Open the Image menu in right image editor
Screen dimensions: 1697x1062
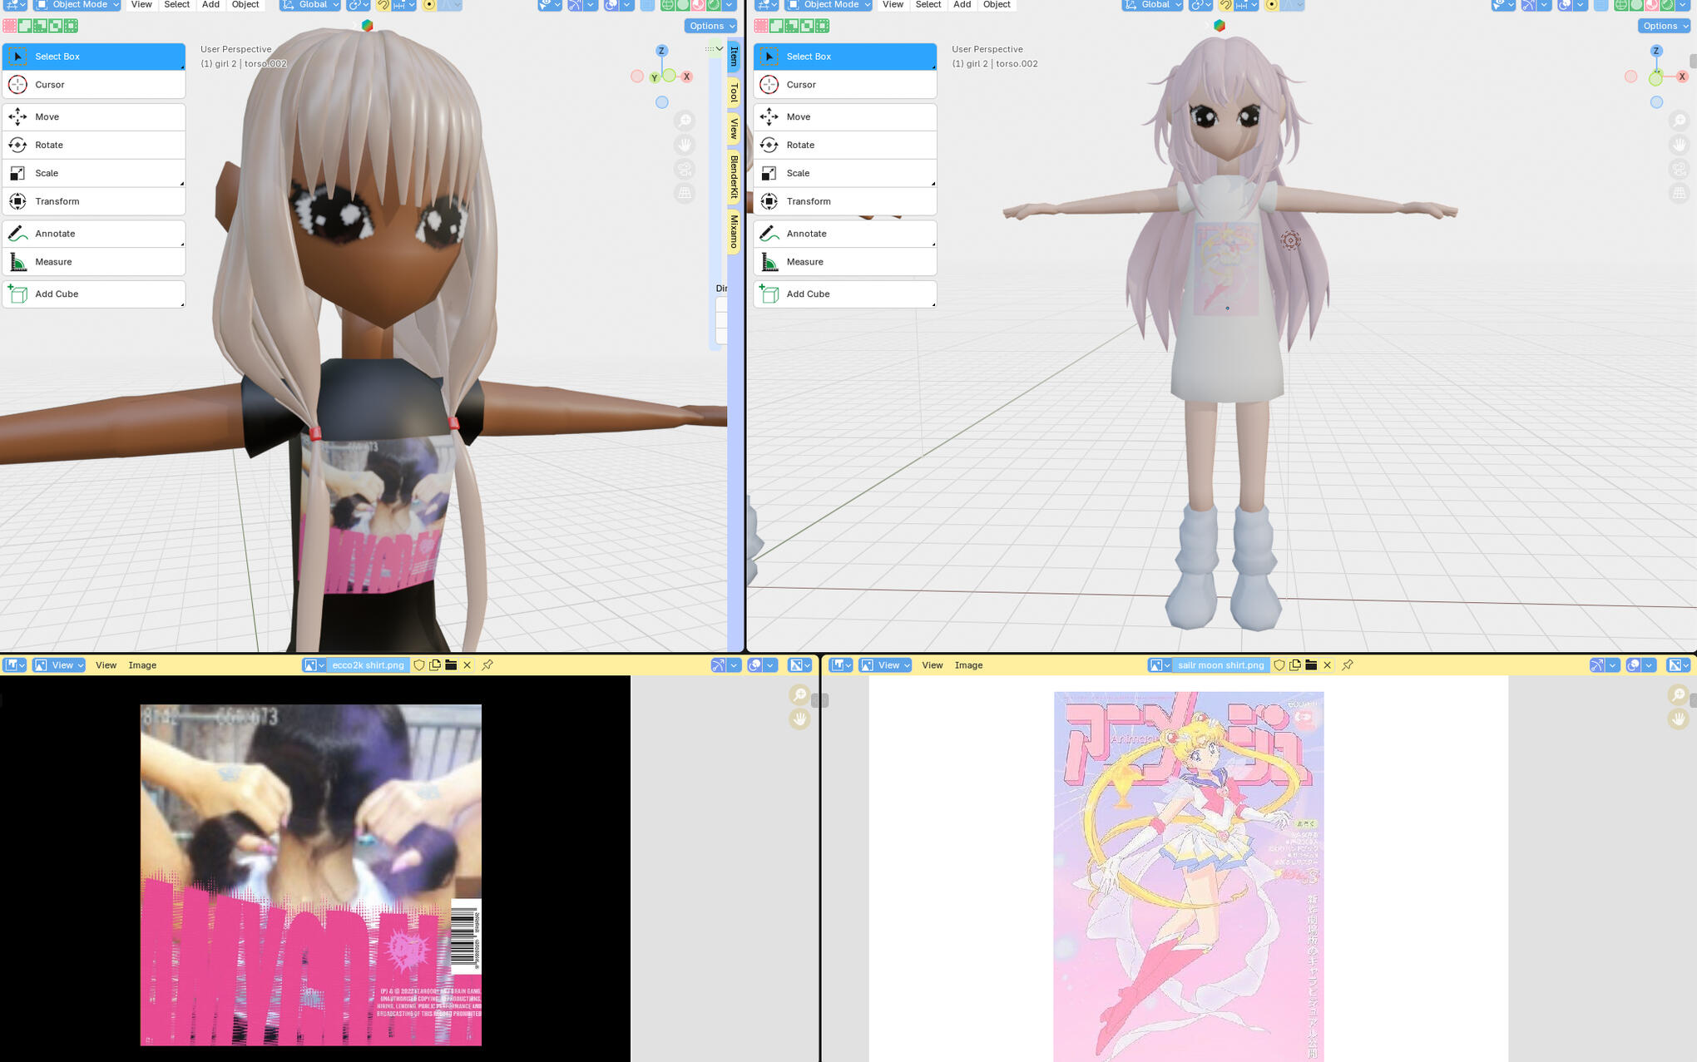(968, 665)
